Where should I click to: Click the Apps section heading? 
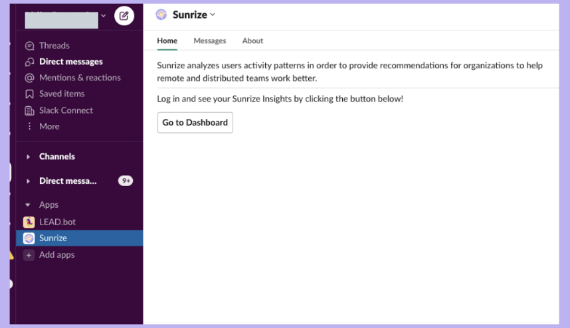[48, 205]
